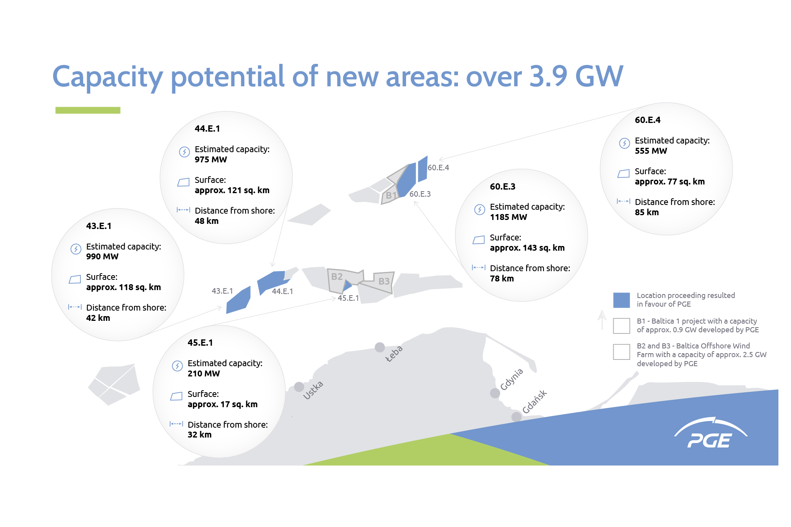791x527 pixels.
Task: Click the distance arrow icon in 45.E.1 bubble
Action: coord(176,424)
